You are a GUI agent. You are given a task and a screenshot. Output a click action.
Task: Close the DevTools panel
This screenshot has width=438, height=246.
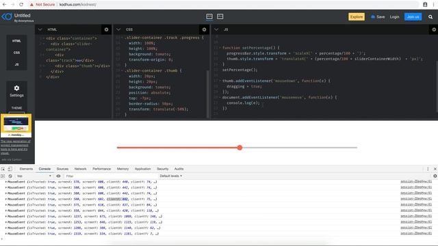point(435,169)
